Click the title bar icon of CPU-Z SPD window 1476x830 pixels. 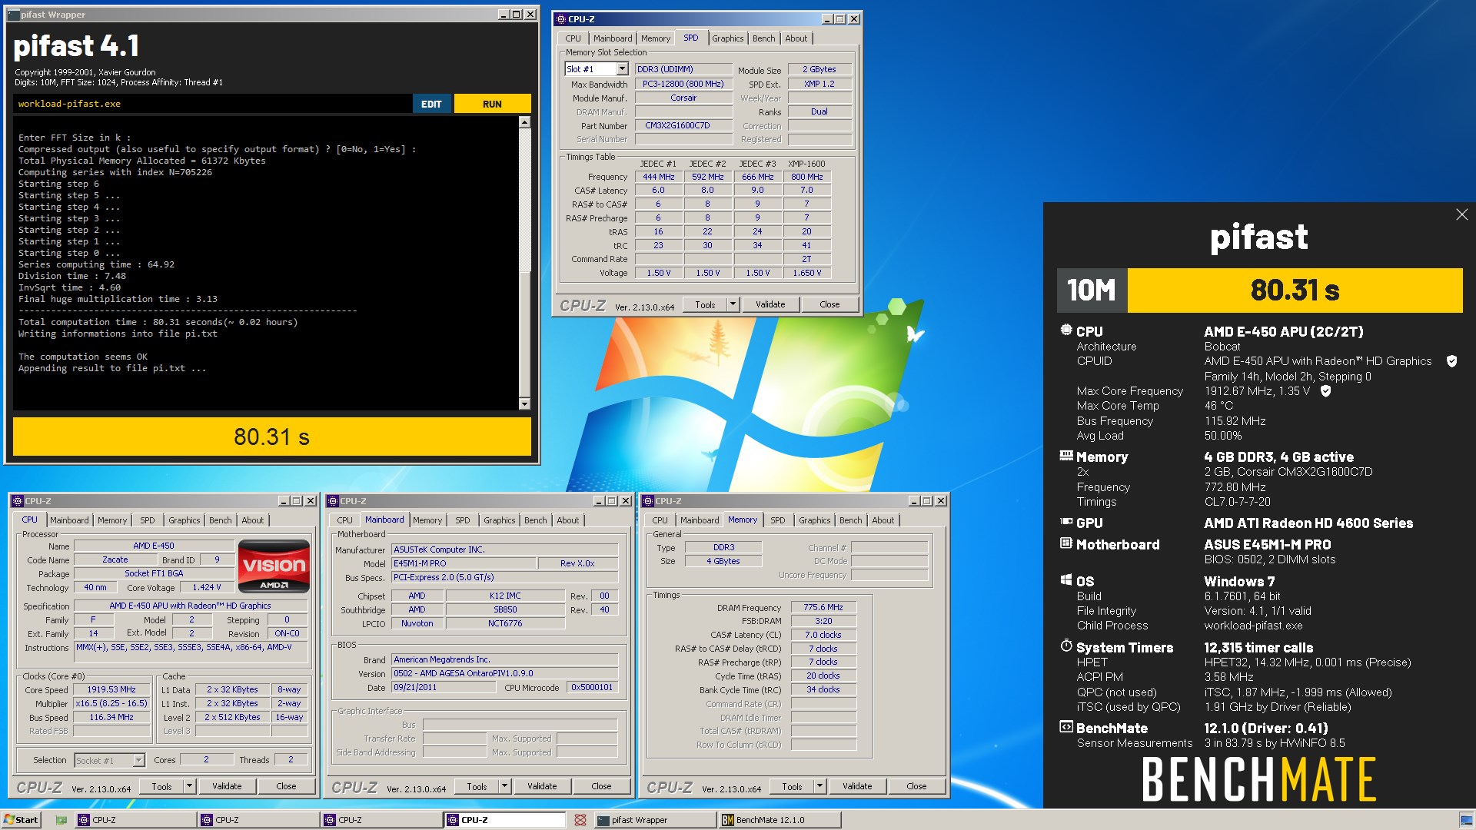pyautogui.click(x=560, y=19)
